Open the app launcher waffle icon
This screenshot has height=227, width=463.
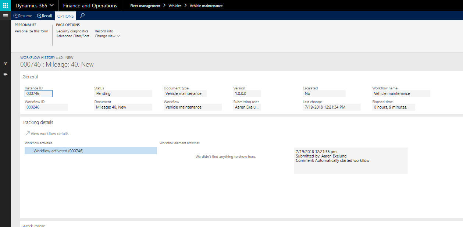coord(6,6)
